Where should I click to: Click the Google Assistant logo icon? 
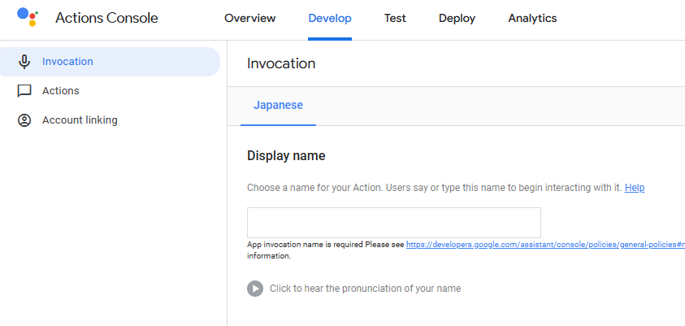tap(28, 17)
